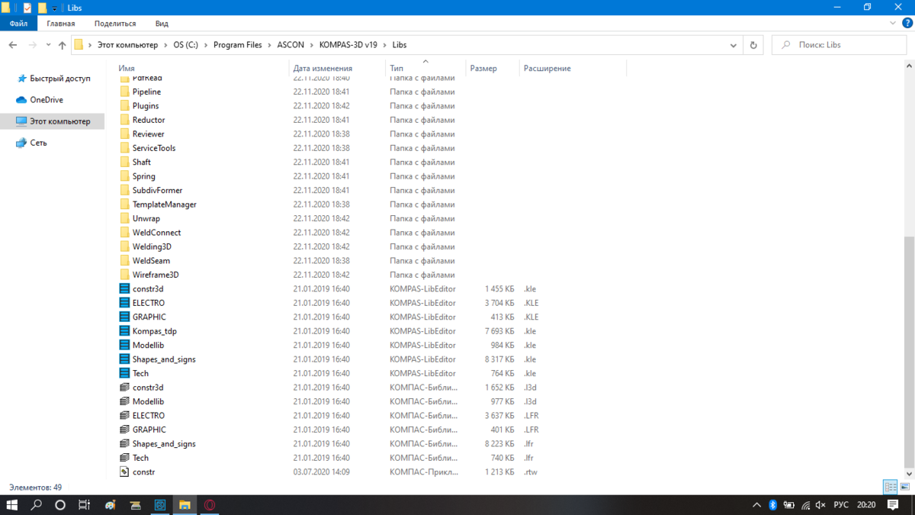
Task: Select the Kompas_tdp library file icon
Action: coord(125,331)
